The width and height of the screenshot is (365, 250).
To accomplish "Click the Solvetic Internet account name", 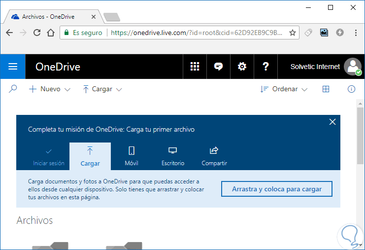I will (x=315, y=67).
